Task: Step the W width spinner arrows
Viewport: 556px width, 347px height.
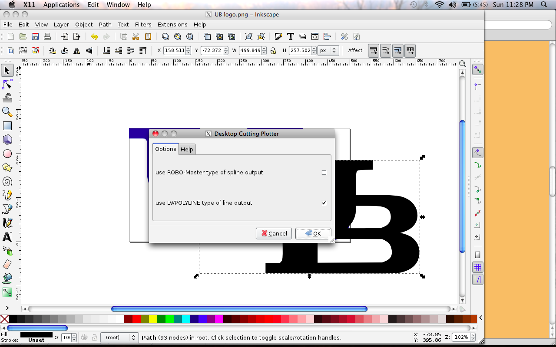Action: [264, 50]
